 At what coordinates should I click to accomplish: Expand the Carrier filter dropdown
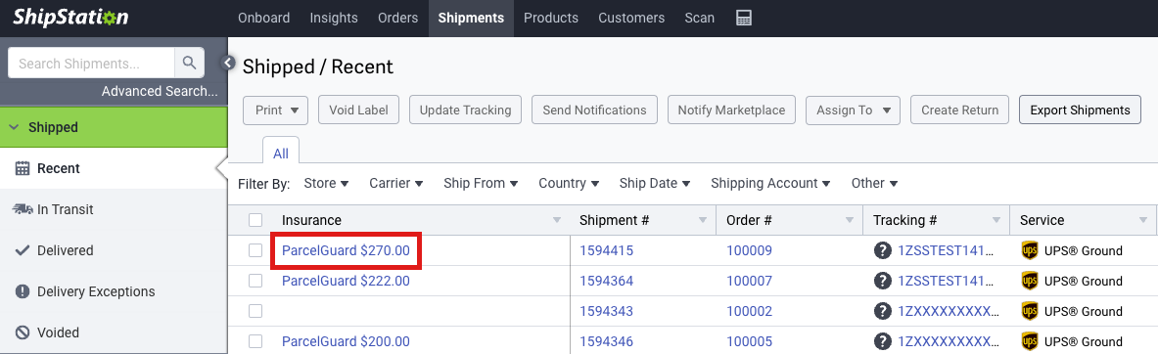click(x=396, y=183)
